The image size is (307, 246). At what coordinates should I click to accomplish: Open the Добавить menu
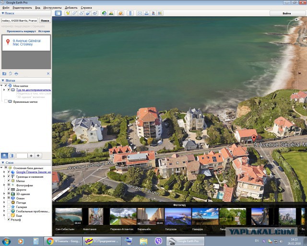pyautogui.click(x=71, y=8)
